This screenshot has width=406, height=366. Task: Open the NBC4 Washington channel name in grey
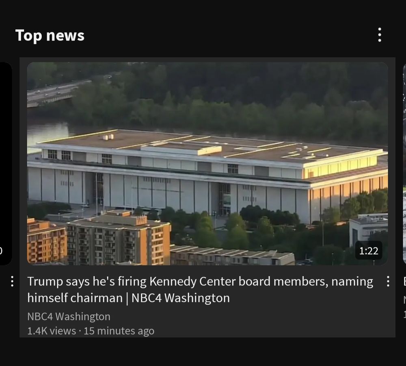(69, 316)
